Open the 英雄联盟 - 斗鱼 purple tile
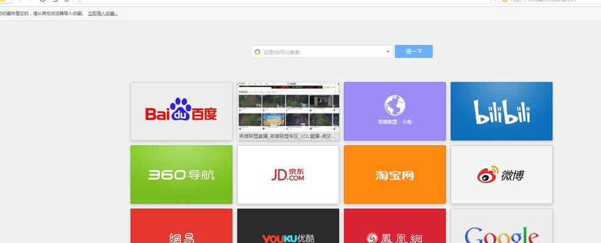This screenshot has height=243, width=601. coord(395,111)
